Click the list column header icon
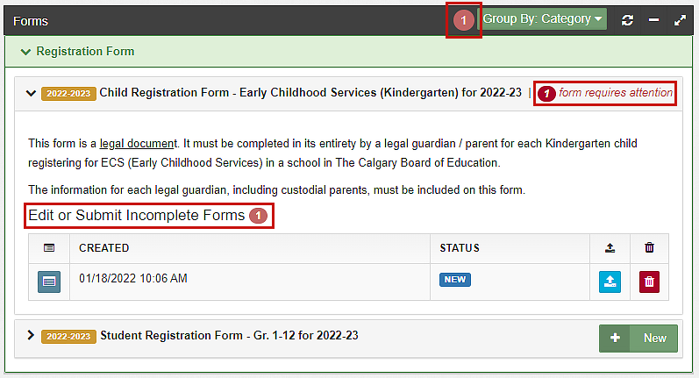This screenshot has height=378, width=699. click(x=49, y=248)
